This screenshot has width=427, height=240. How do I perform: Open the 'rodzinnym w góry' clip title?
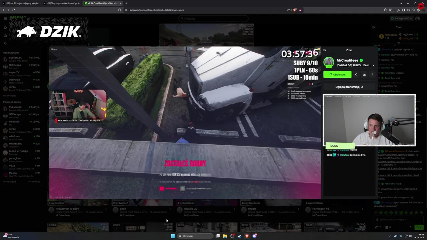click(x=67, y=209)
